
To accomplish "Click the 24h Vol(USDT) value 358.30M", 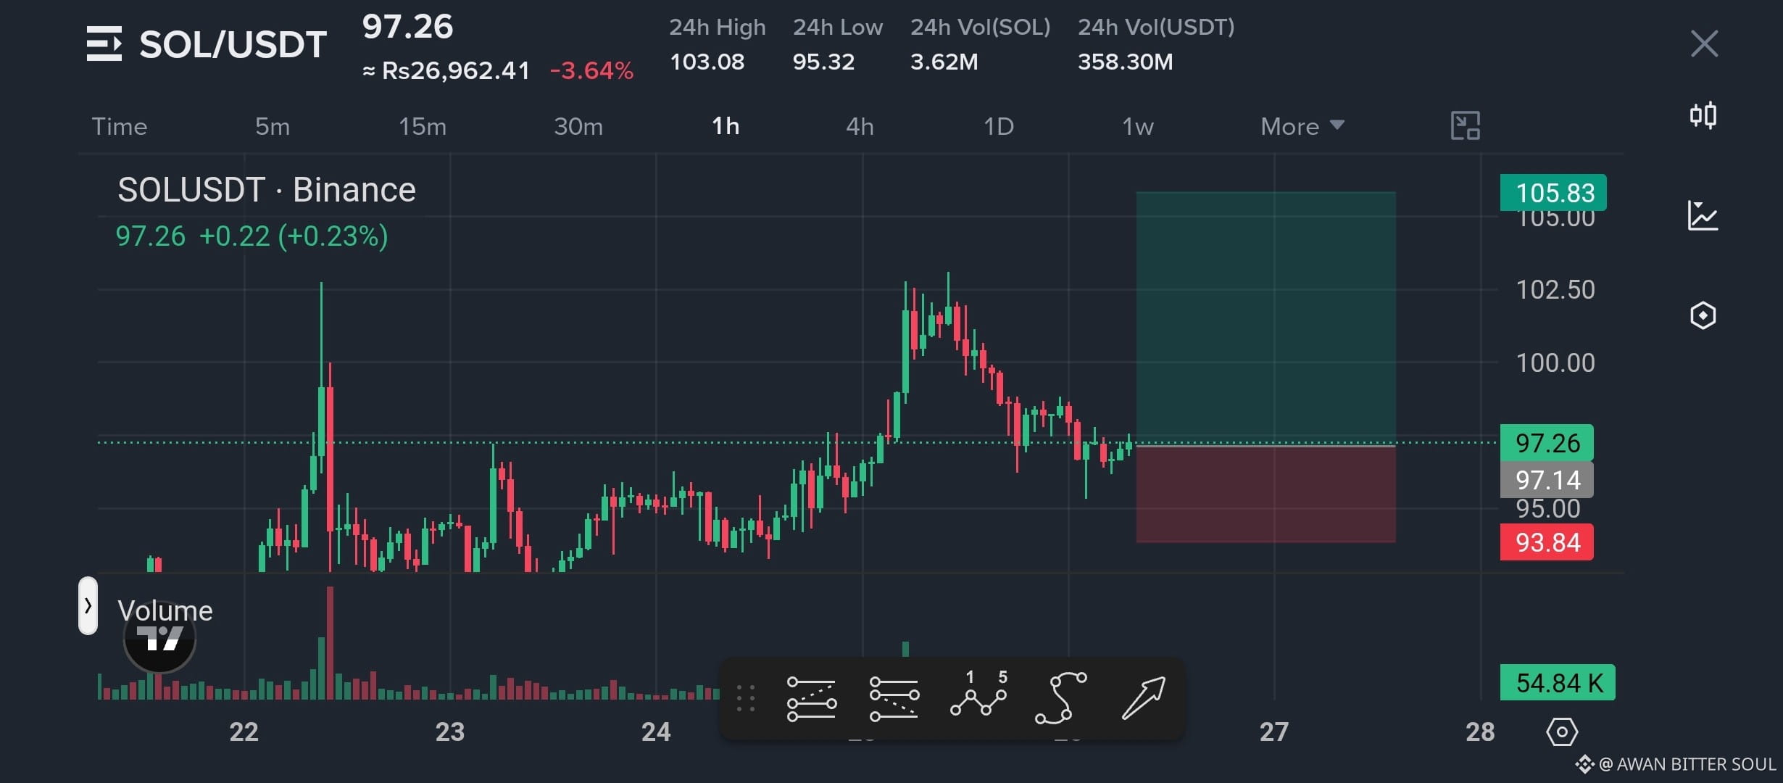I will (x=1125, y=62).
